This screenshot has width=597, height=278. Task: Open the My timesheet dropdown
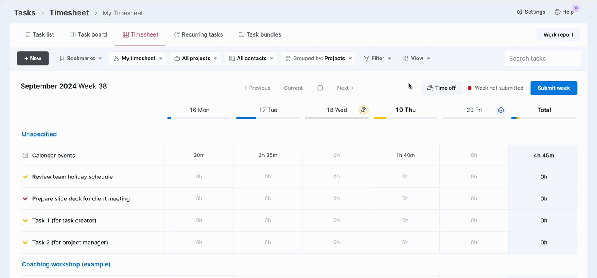[x=138, y=59]
